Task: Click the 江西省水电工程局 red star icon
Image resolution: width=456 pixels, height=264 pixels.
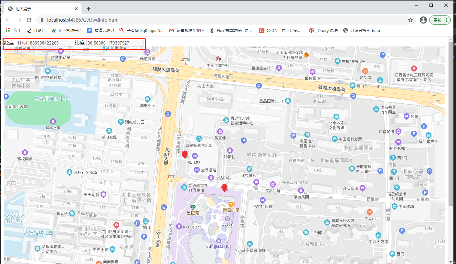Action: [x=414, y=68]
